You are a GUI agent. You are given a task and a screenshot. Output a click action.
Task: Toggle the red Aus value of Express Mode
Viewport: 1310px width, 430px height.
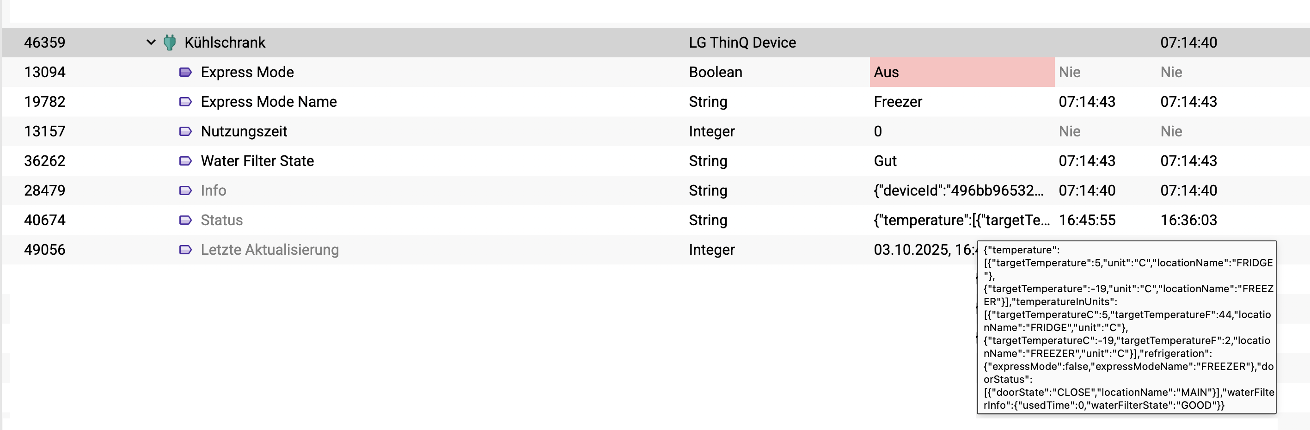[x=961, y=72]
